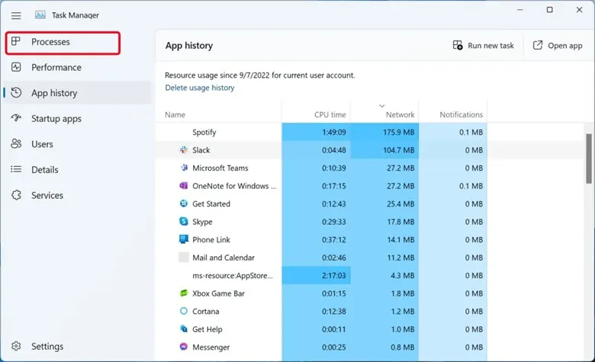595x362 pixels.
Task: Click the Open app arrow icon
Action: click(538, 45)
